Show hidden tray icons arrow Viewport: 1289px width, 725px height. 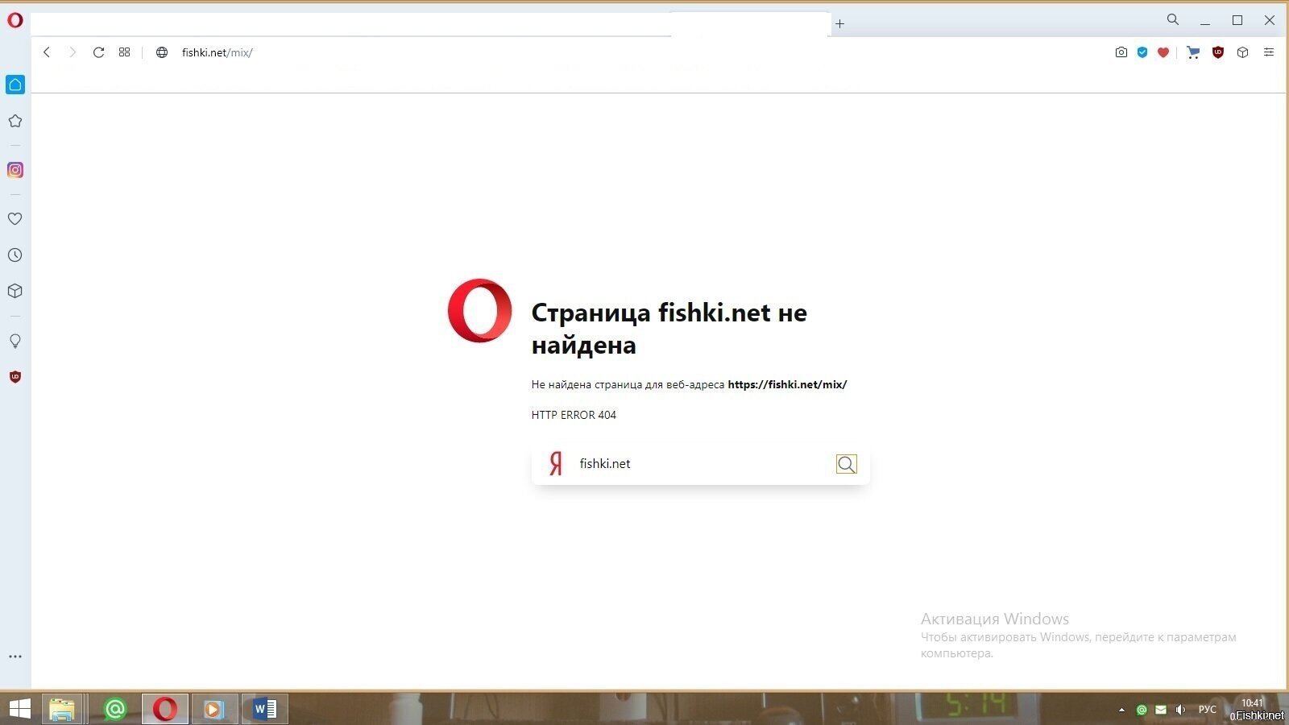click(1121, 710)
